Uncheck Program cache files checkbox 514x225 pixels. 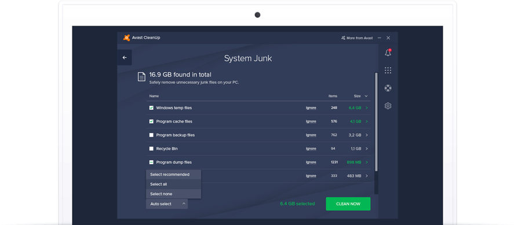click(x=151, y=121)
